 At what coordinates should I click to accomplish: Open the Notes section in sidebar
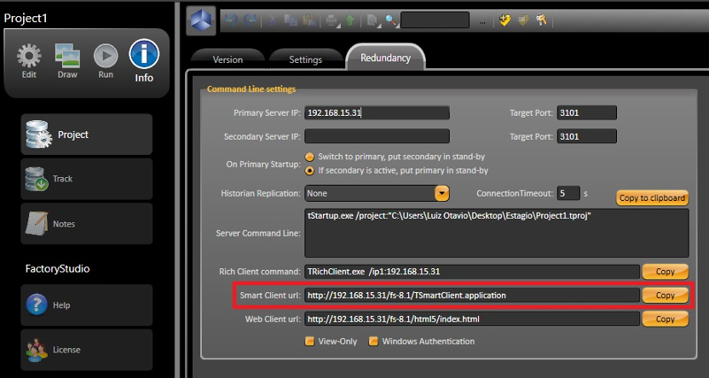click(86, 224)
